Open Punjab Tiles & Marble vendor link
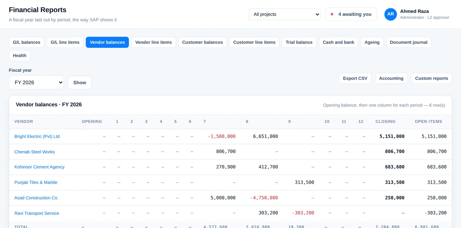 pos(36,182)
